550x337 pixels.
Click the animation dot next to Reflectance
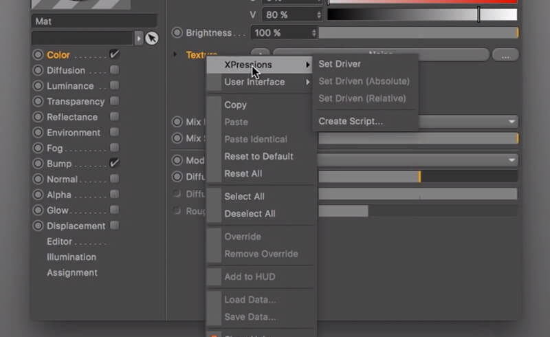[x=38, y=116]
